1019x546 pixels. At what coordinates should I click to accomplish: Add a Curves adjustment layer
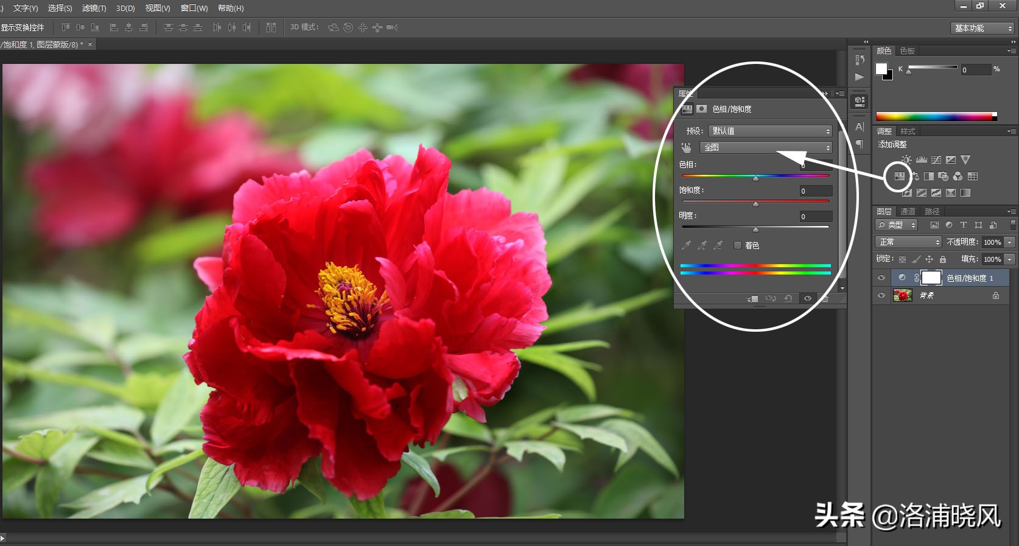point(936,160)
